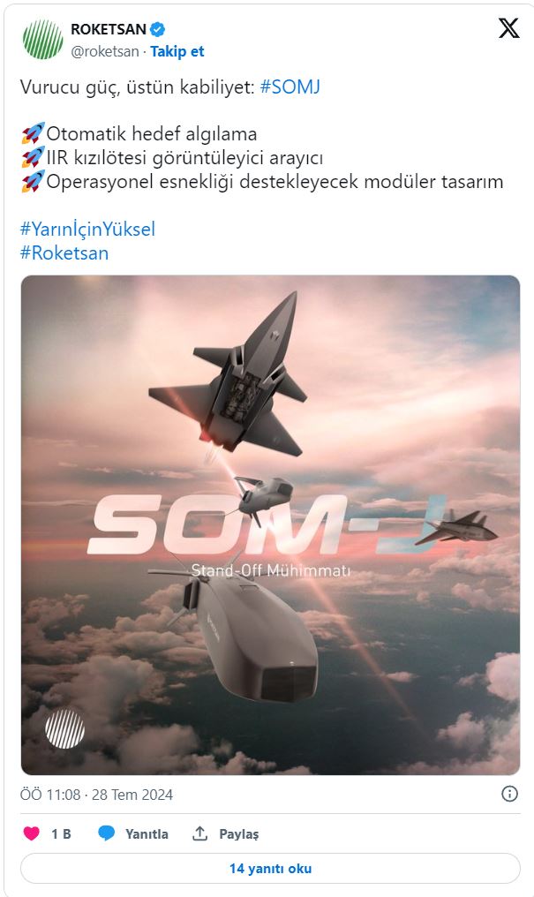Image resolution: width=534 pixels, height=897 pixels.
Task: Visit the @roketsan profile handle
Action: point(105,51)
